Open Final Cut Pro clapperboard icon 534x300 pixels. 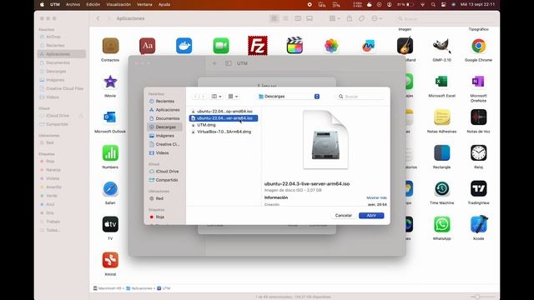pos(295,46)
